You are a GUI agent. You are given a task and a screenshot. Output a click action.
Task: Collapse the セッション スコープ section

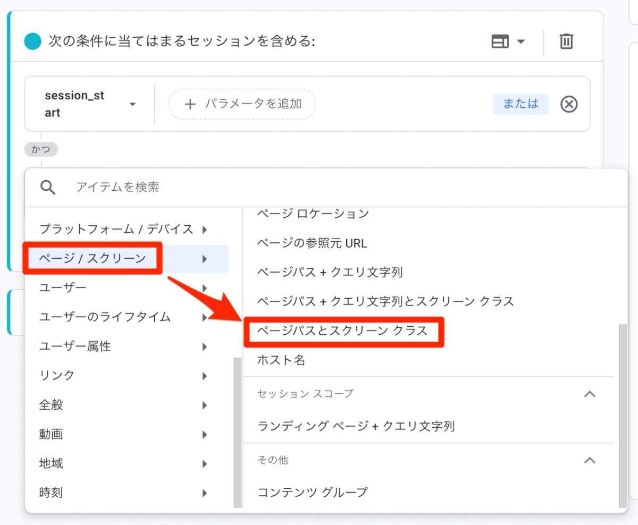coord(589,394)
